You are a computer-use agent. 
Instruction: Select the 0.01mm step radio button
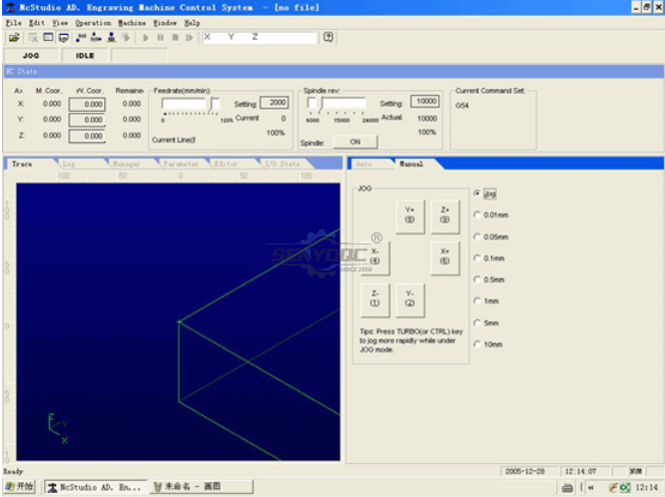(477, 215)
